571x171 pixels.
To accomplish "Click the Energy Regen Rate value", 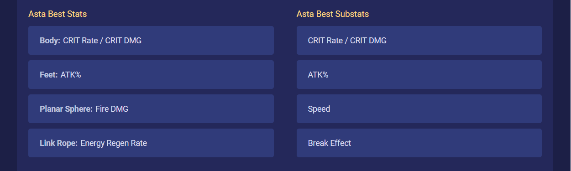I will [x=114, y=143].
